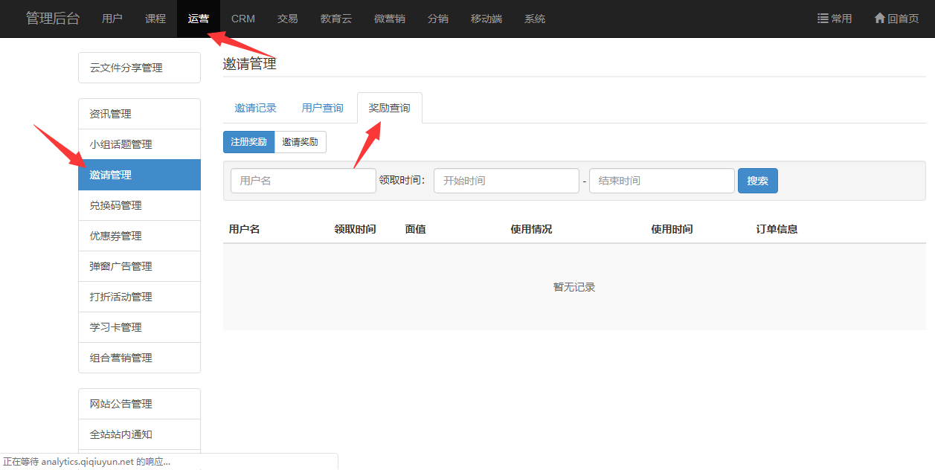Switch to the 邀请奖励 toggle button

[300, 142]
